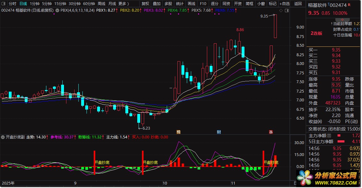Click 财 marker on chart
362x188 pixels.
219,132
